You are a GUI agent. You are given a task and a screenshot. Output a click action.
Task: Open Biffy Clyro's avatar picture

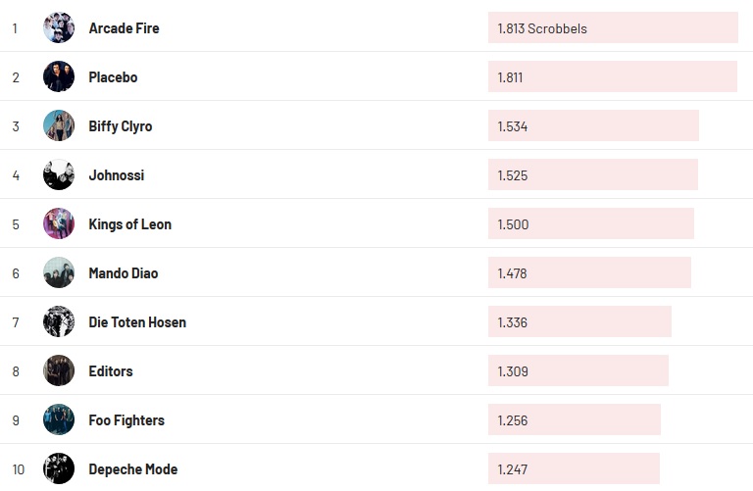(59, 125)
